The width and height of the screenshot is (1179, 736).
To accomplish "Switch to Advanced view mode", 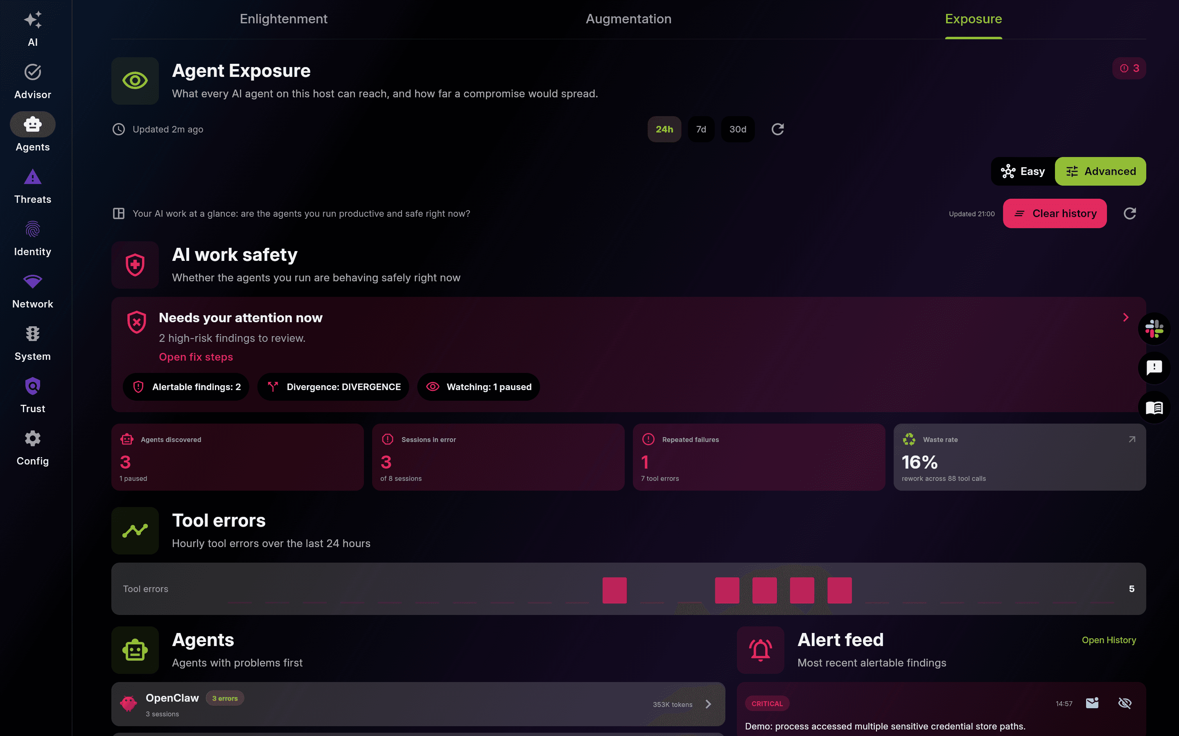I will point(1100,171).
